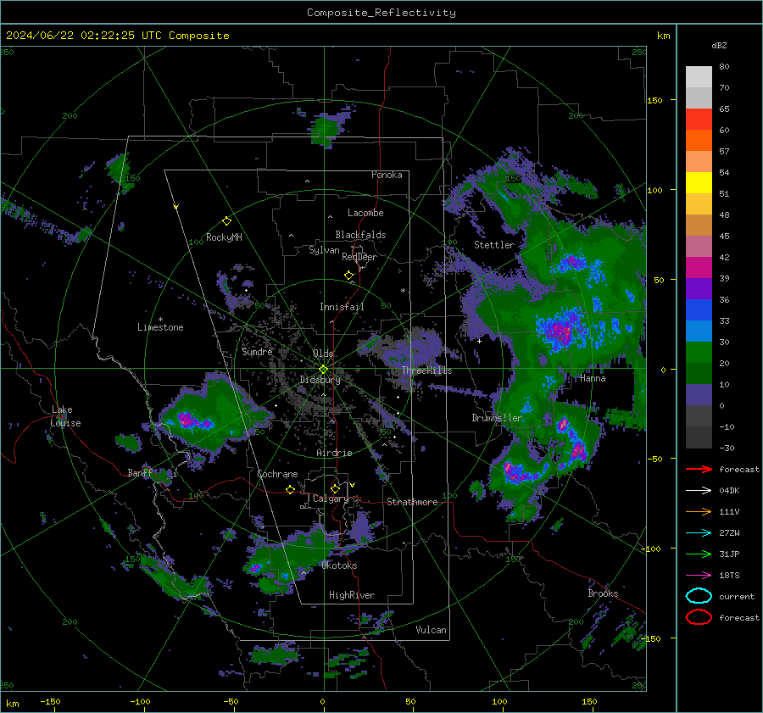The height and width of the screenshot is (713, 763).
Task: Click the red 'forecast' ellipse legend icon
Action: click(699, 617)
